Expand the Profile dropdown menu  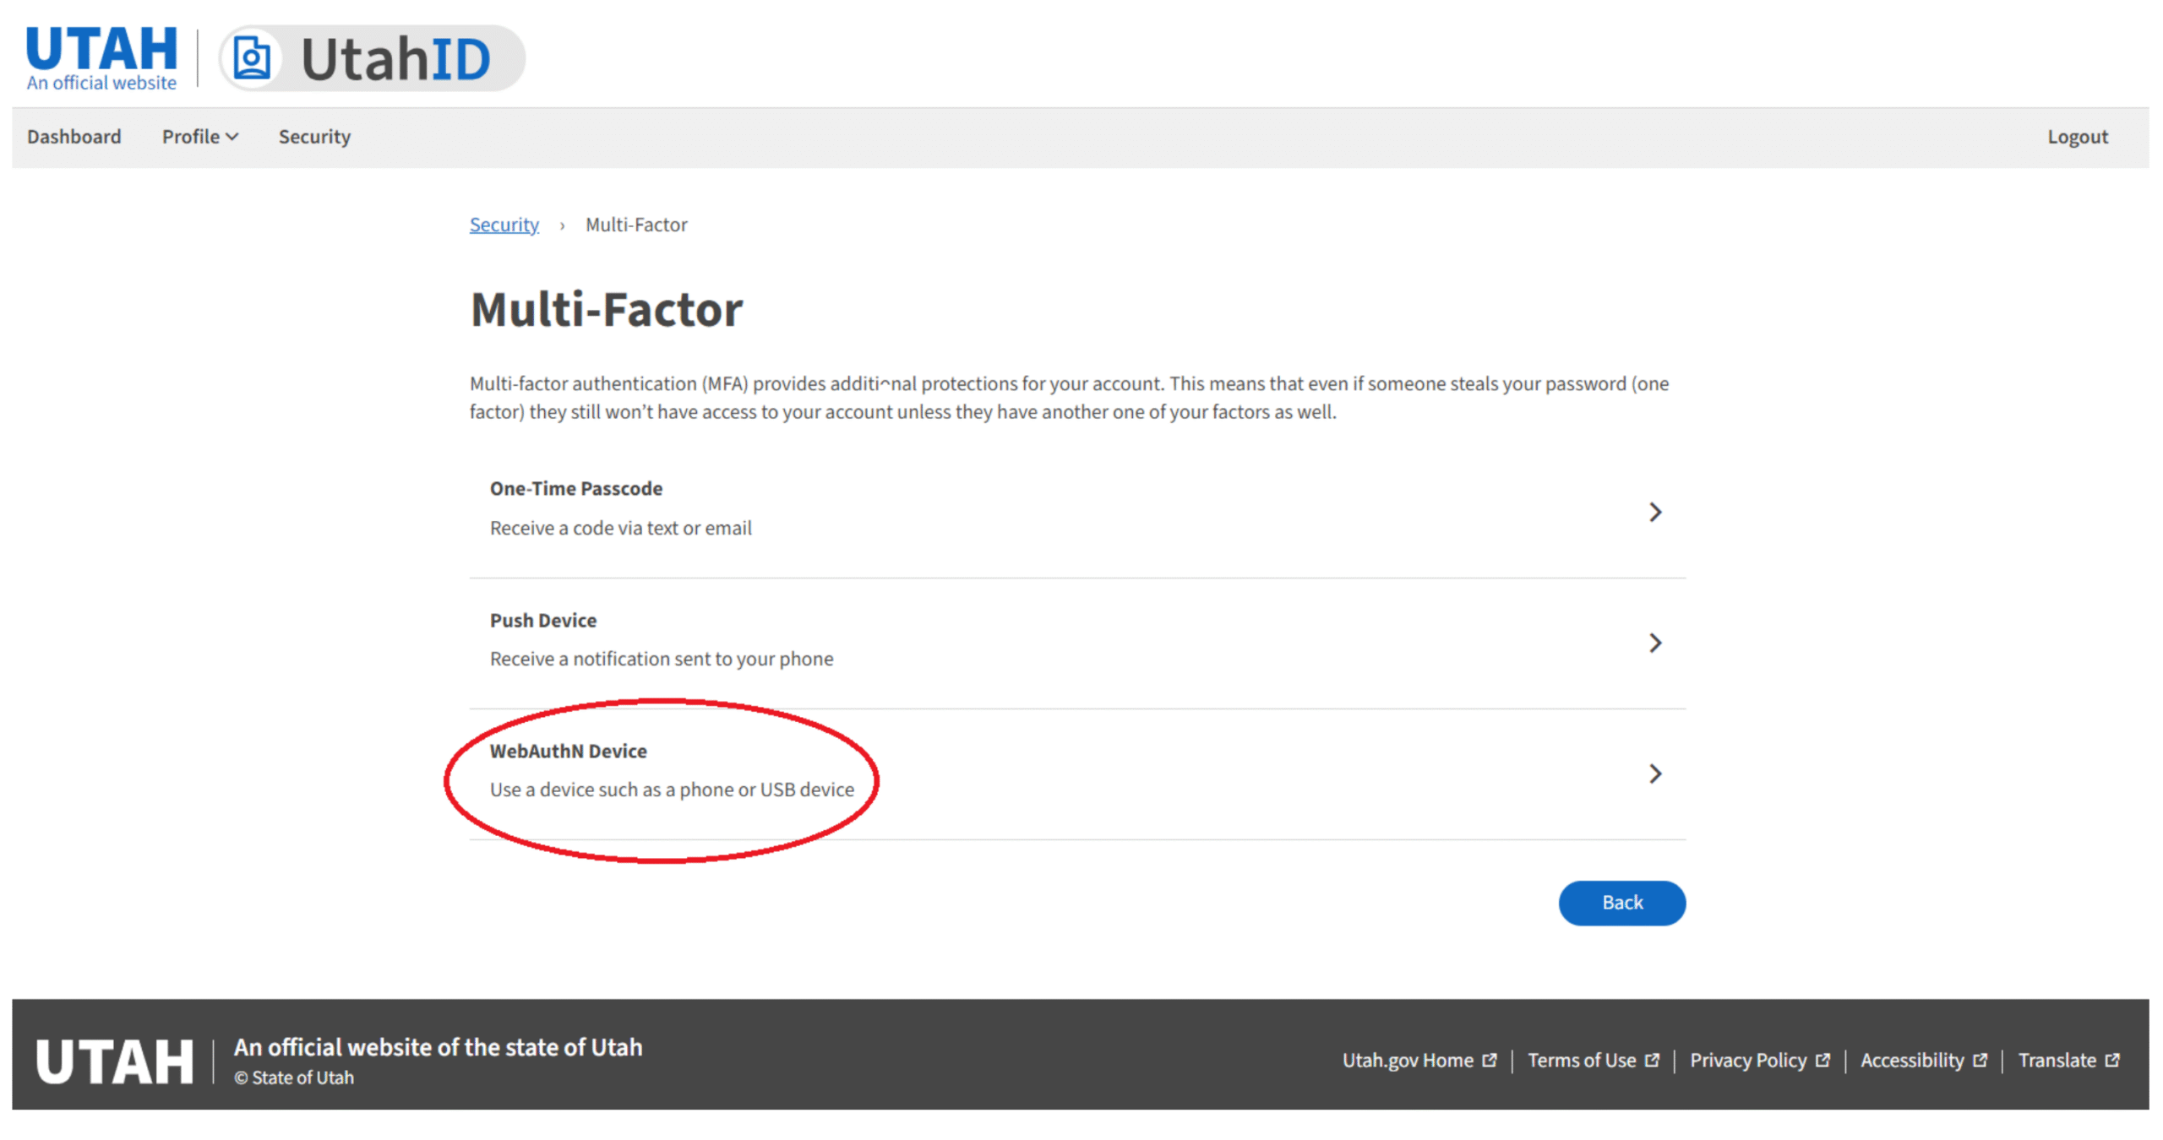click(200, 137)
